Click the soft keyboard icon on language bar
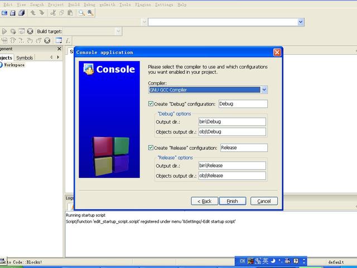Viewport: 357px width, 268px height. pyautogui.click(x=288, y=261)
